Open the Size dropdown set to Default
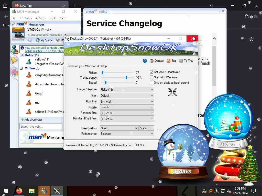This screenshot has height=196, width=262. click(127, 96)
